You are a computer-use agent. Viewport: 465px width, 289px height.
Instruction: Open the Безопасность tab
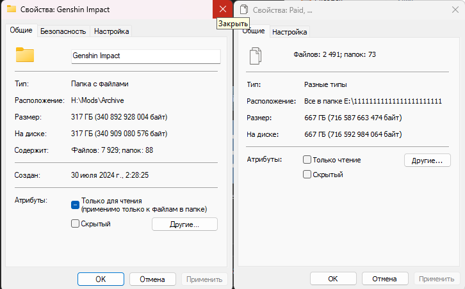[63, 31]
